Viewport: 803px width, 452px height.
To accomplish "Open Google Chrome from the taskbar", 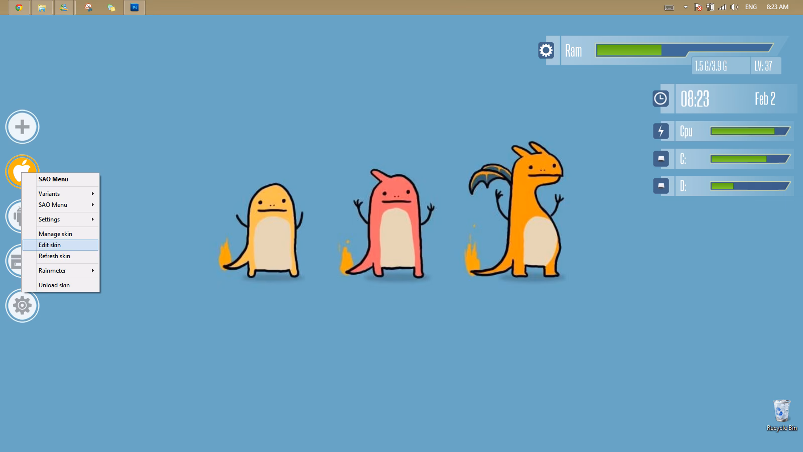I will coord(19,8).
